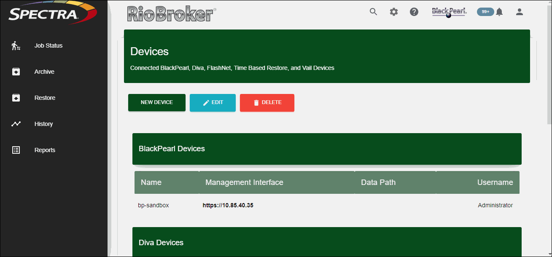The image size is (552, 257).
Task: Open the Job Status menu item
Action: click(48, 46)
